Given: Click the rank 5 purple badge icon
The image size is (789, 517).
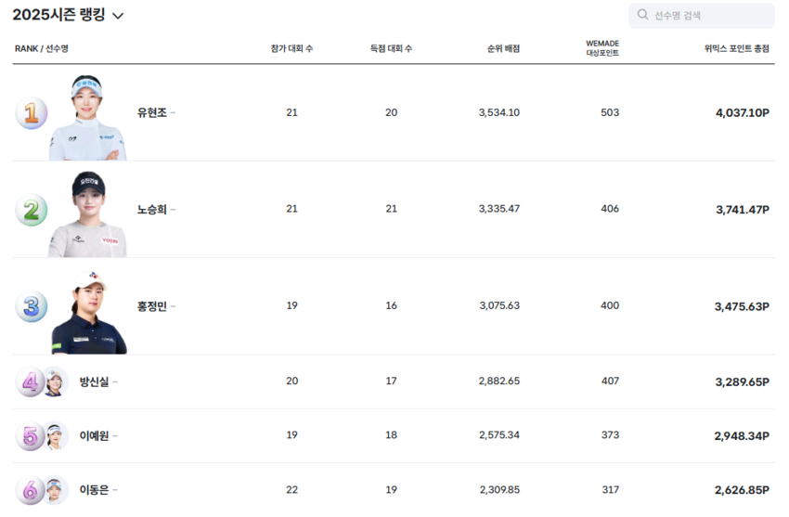Looking at the screenshot, I should (x=29, y=435).
